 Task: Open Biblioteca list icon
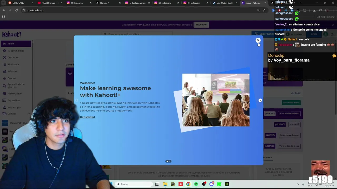[x=4, y=65]
